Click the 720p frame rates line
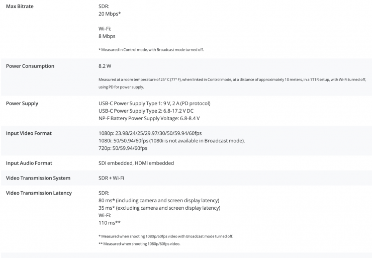 [123, 148]
